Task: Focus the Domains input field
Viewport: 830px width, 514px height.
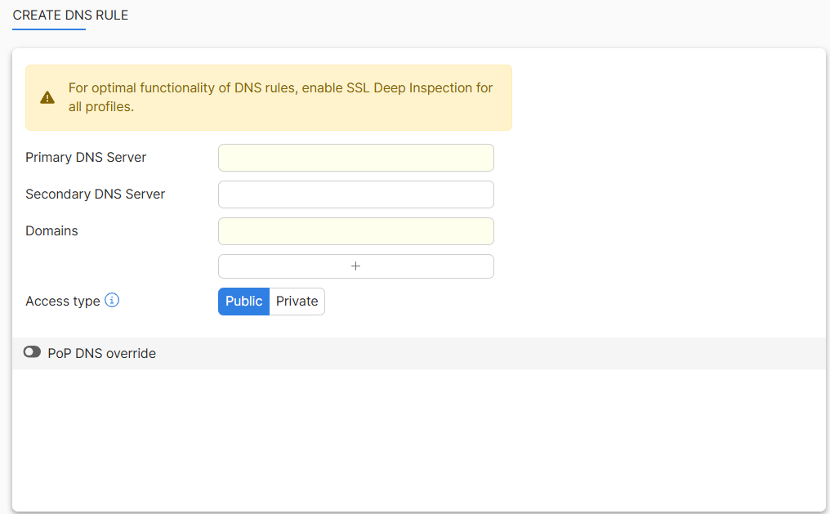Action: point(355,231)
